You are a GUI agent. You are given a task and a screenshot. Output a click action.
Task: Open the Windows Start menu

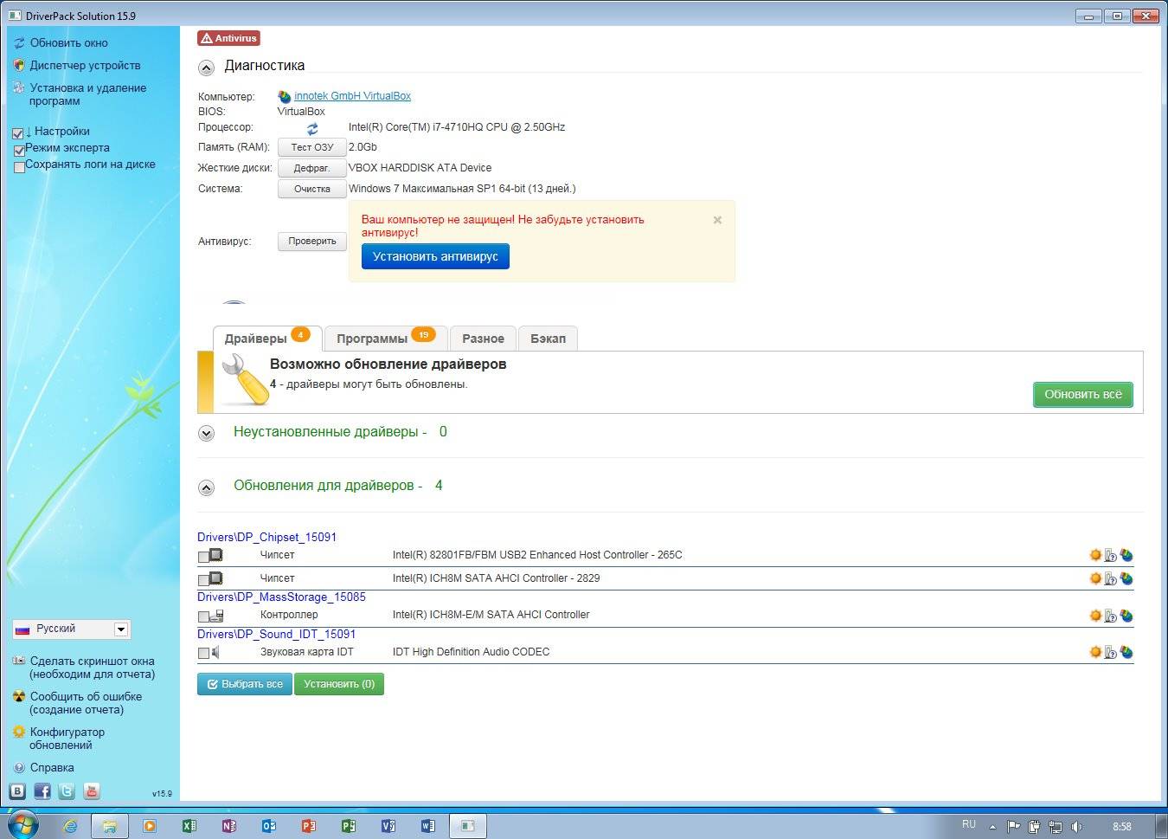tap(22, 823)
